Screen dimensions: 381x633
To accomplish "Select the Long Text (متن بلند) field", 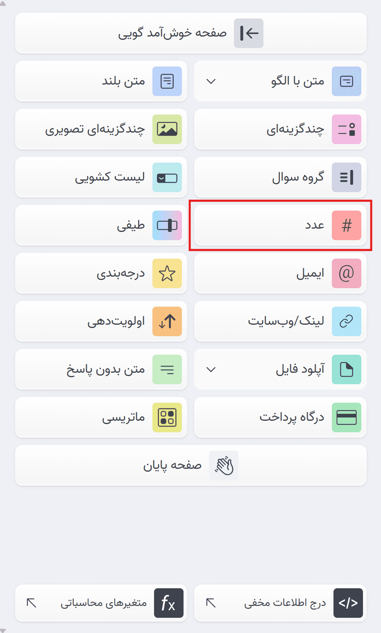I will point(101,81).
